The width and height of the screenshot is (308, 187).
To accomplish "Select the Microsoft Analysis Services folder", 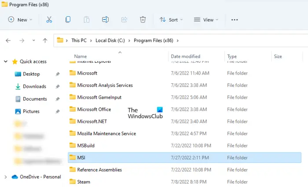I will [105, 85].
